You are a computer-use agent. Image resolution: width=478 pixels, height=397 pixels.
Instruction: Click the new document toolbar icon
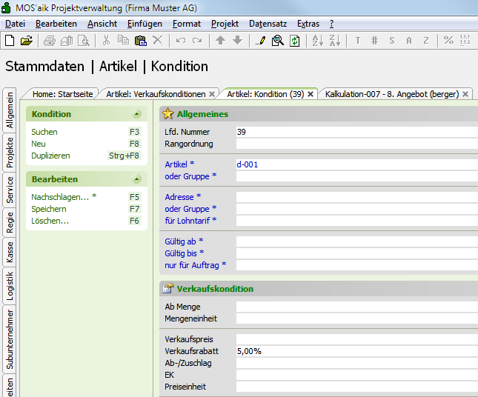(10, 40)
